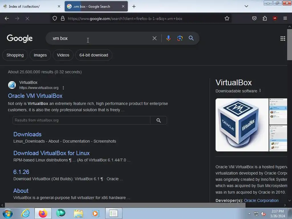Open the network tray icon

point(256,214)
